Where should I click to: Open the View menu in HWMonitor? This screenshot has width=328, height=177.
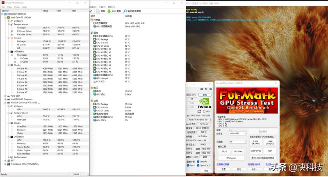click(x=9, y=7)
